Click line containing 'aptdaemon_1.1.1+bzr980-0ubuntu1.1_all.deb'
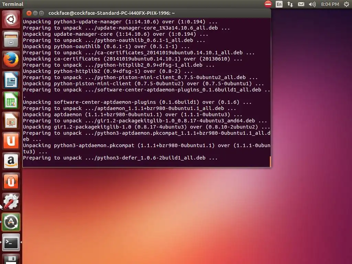The width and height of the screenshot is (352, 264). [x=129, y=108]
